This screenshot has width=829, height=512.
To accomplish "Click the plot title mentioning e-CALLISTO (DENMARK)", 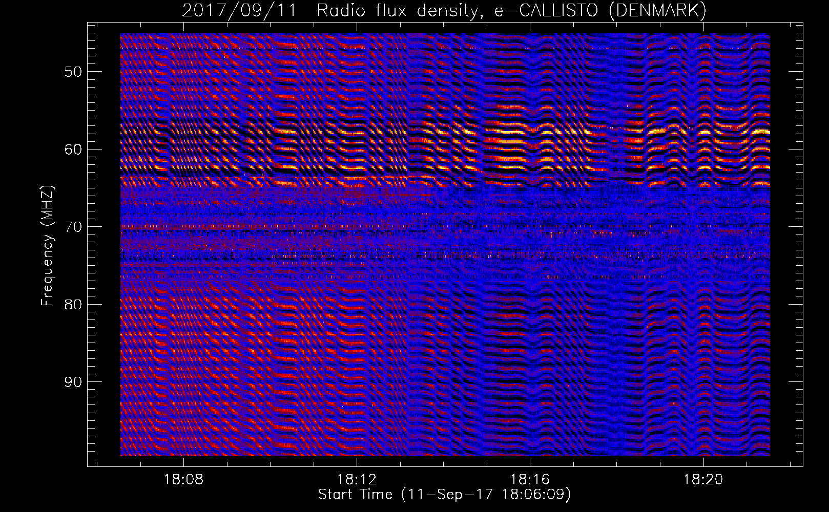I will 444,10.
